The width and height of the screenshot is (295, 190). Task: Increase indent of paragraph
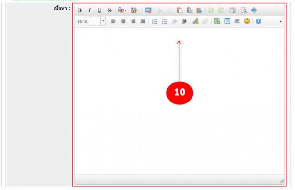(184, 21)
